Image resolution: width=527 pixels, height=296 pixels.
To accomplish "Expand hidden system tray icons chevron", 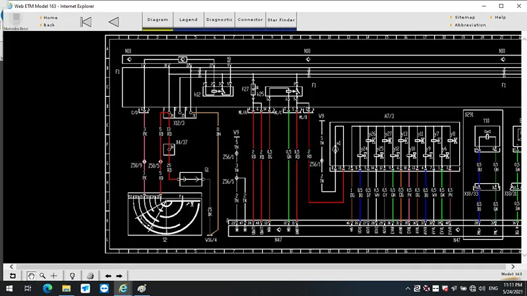I will (x=408, y=289).
